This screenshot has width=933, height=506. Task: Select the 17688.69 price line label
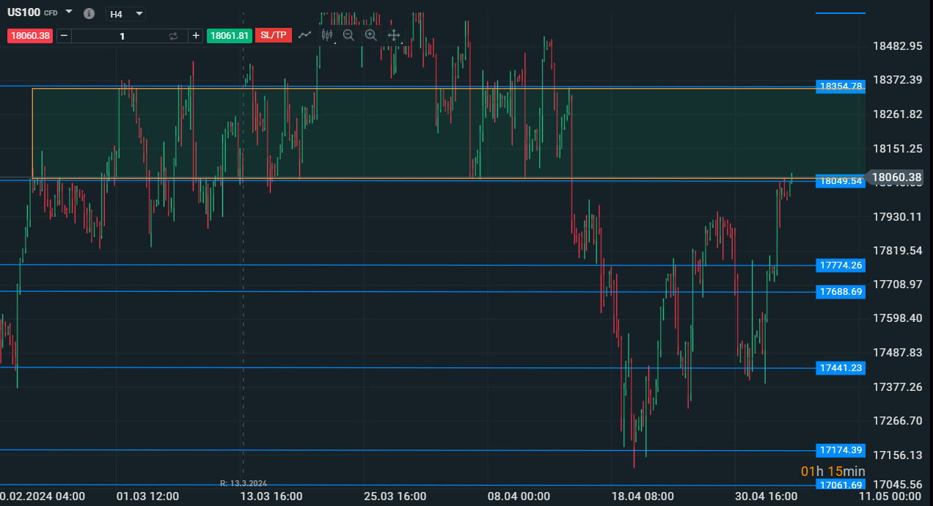841,292
